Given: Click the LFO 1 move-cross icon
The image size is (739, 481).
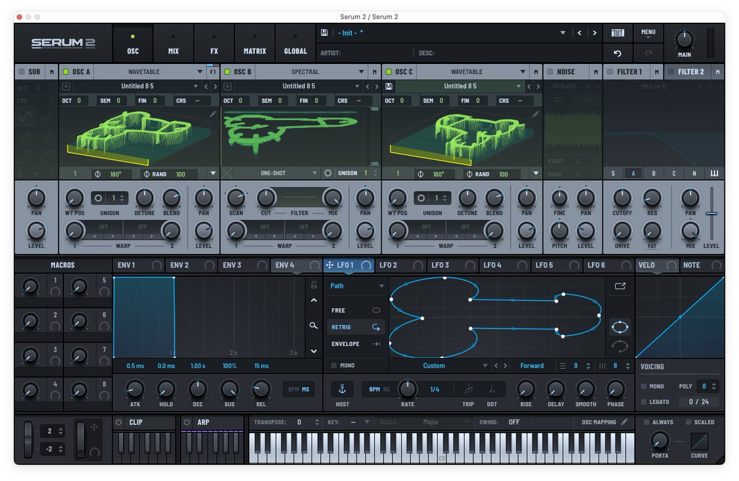Looking at the screenshot, I should click(x=330, y=265).
